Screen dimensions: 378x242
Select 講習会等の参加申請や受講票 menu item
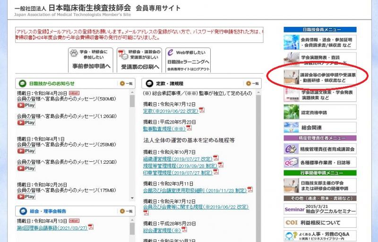[x=320, y=78]
